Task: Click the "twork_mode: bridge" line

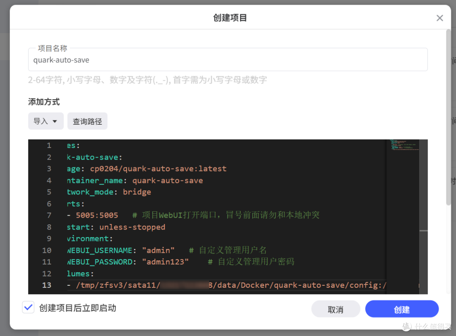Action: pos(109,192)
